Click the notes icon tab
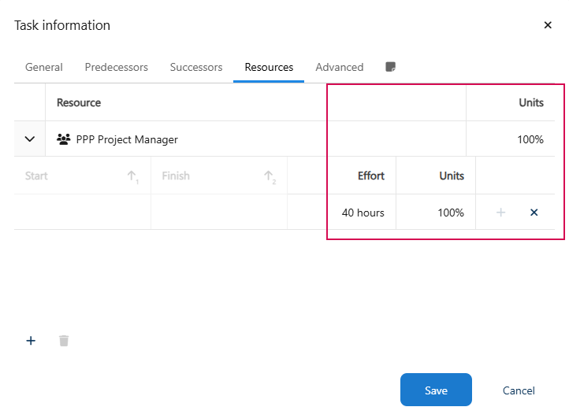The height and width of the screenshot is (418, 569). (390, 67)
